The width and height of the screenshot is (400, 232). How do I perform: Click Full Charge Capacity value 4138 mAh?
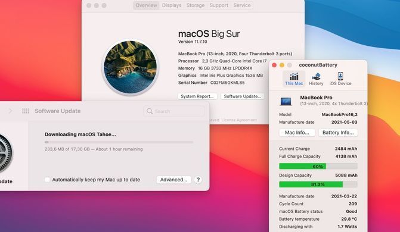[346, 156]
